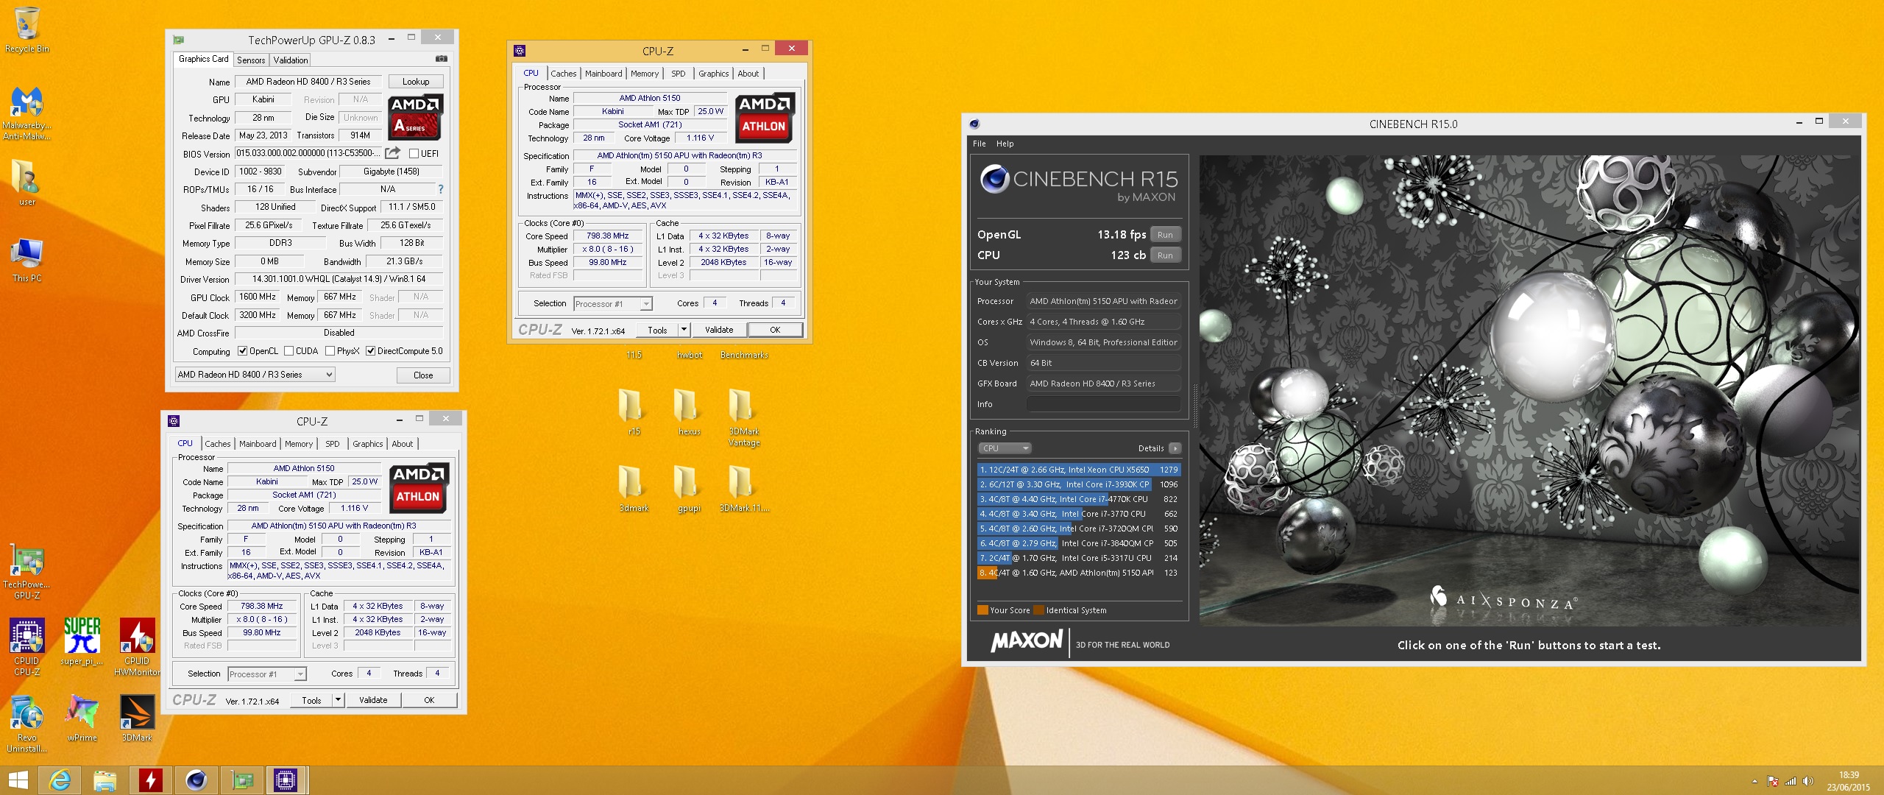Image resolution: width=1884 pixels, height=795 pixels.
Task: Open Malwarebytes Anti-Malware desktop icon
Action: (x=26, y=113)
